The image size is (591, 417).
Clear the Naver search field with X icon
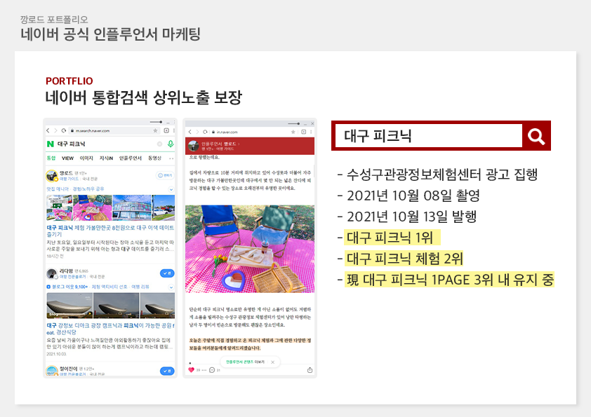[160, 144]
